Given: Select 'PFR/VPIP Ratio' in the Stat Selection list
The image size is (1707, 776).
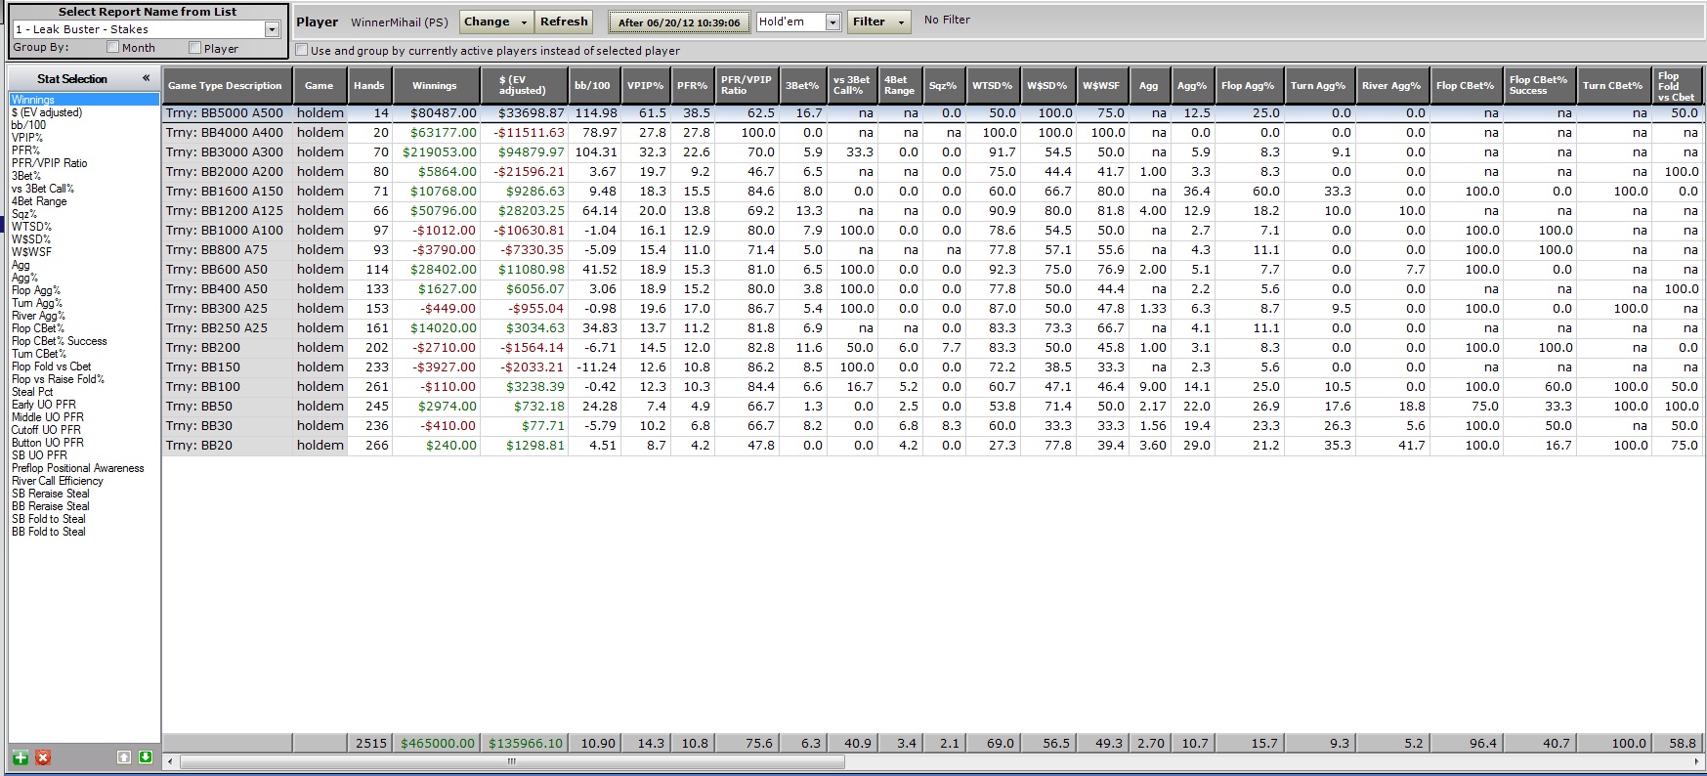Looking at the screenshot, I should point(49,163).
